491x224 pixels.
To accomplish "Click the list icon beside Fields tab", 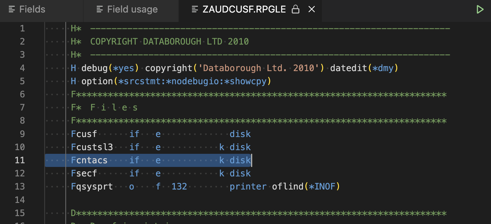I will [x=12, y=9].
